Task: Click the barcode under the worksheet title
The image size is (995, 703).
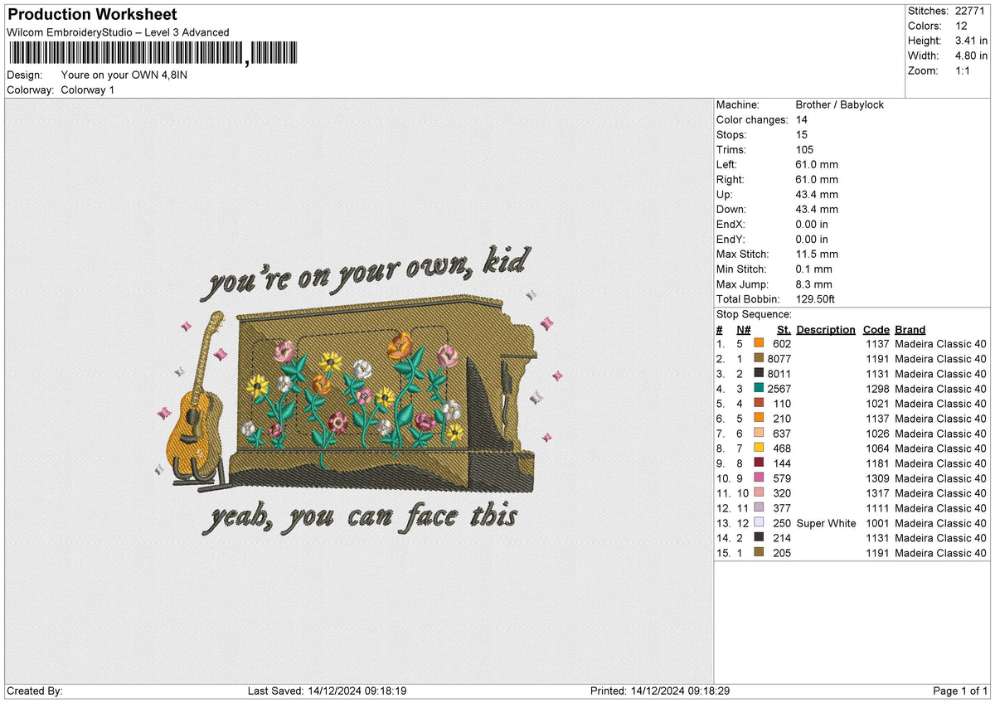Action: (x=153, y=53)
